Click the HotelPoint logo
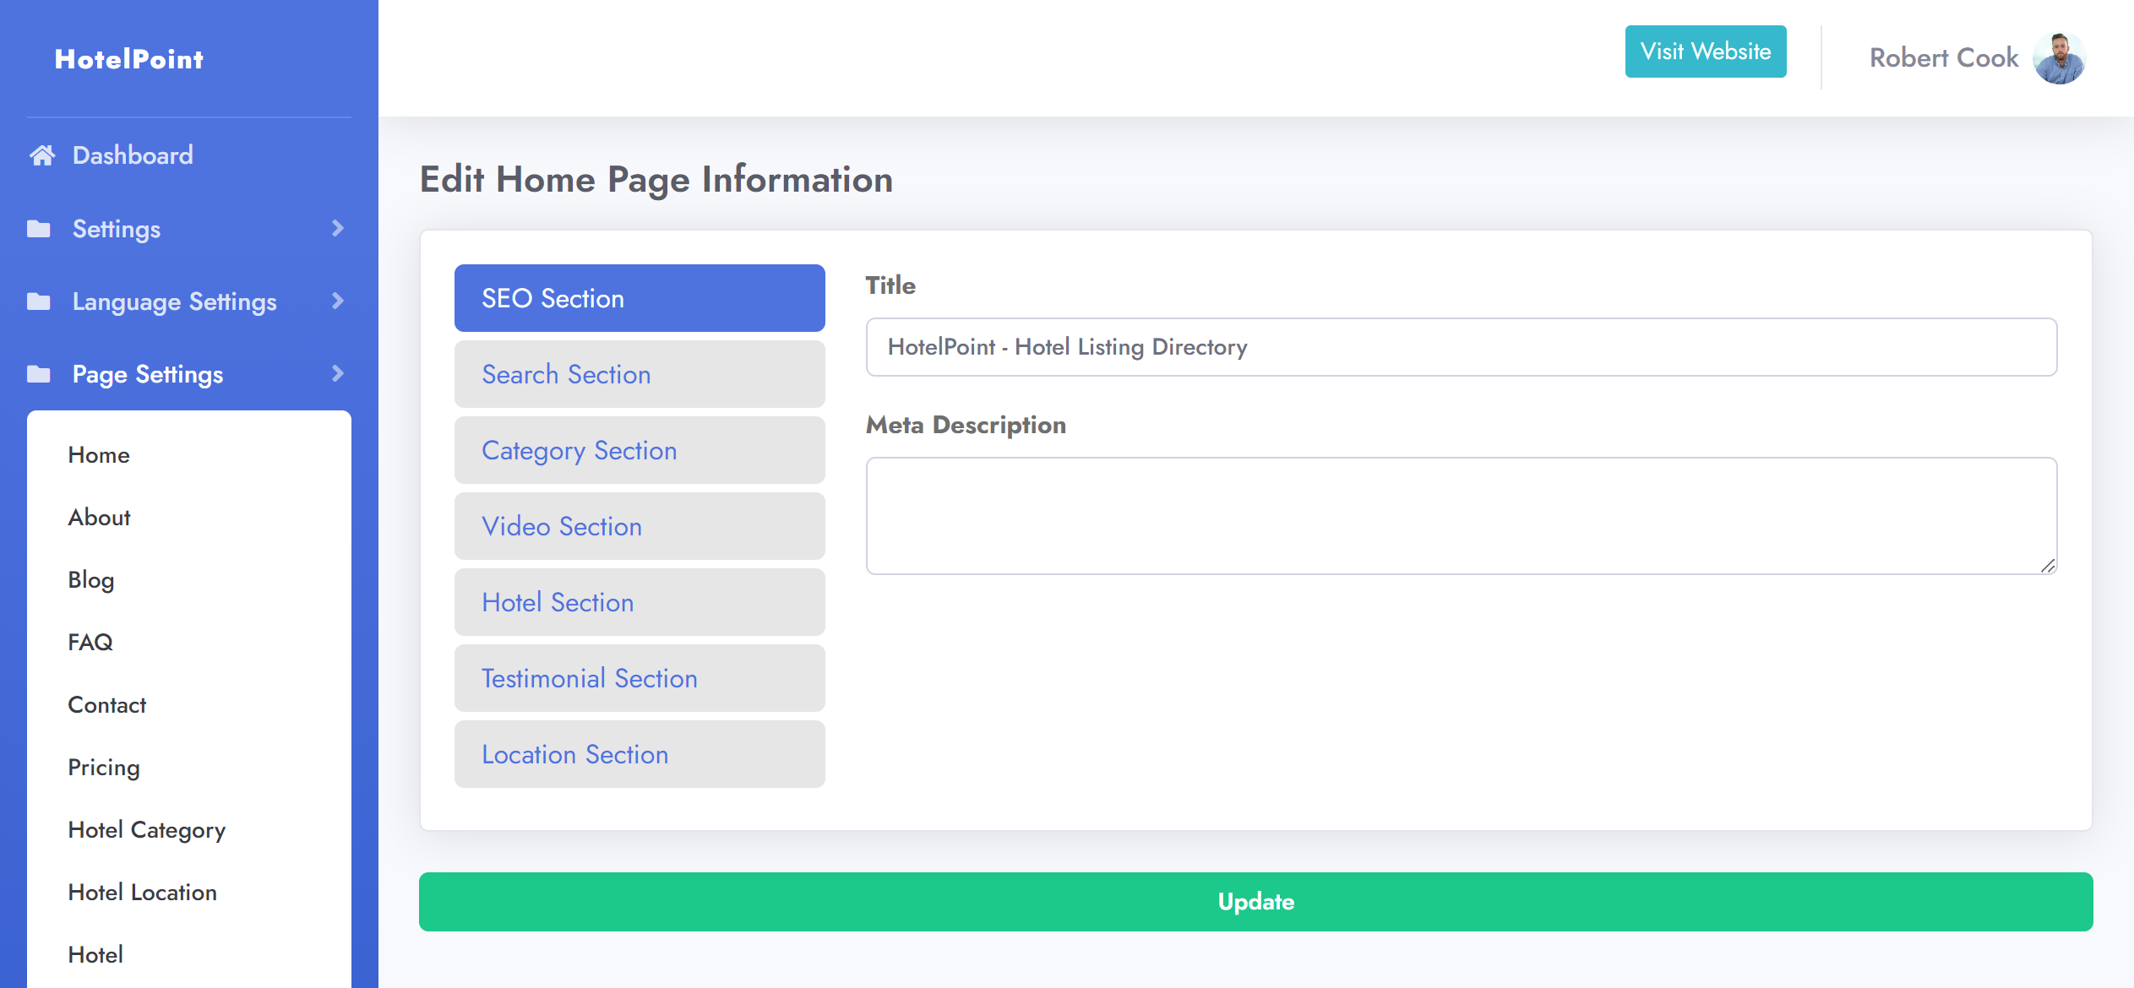This screenshot has height=988, width=2134. click(x=129, y=59)
